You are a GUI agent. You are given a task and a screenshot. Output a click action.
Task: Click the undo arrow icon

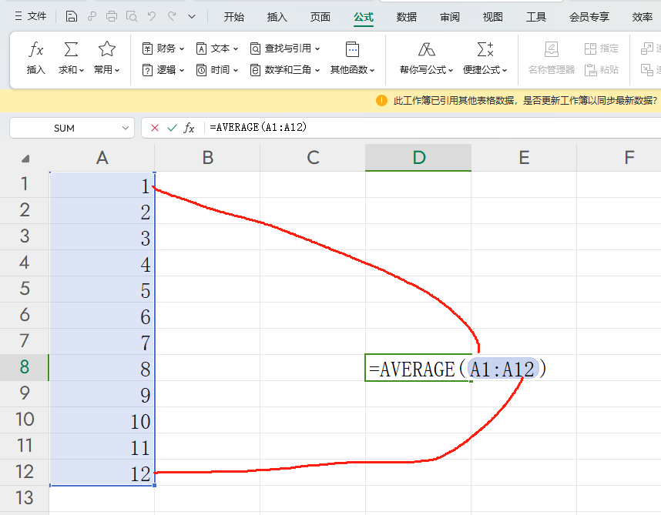pos(152,16)
